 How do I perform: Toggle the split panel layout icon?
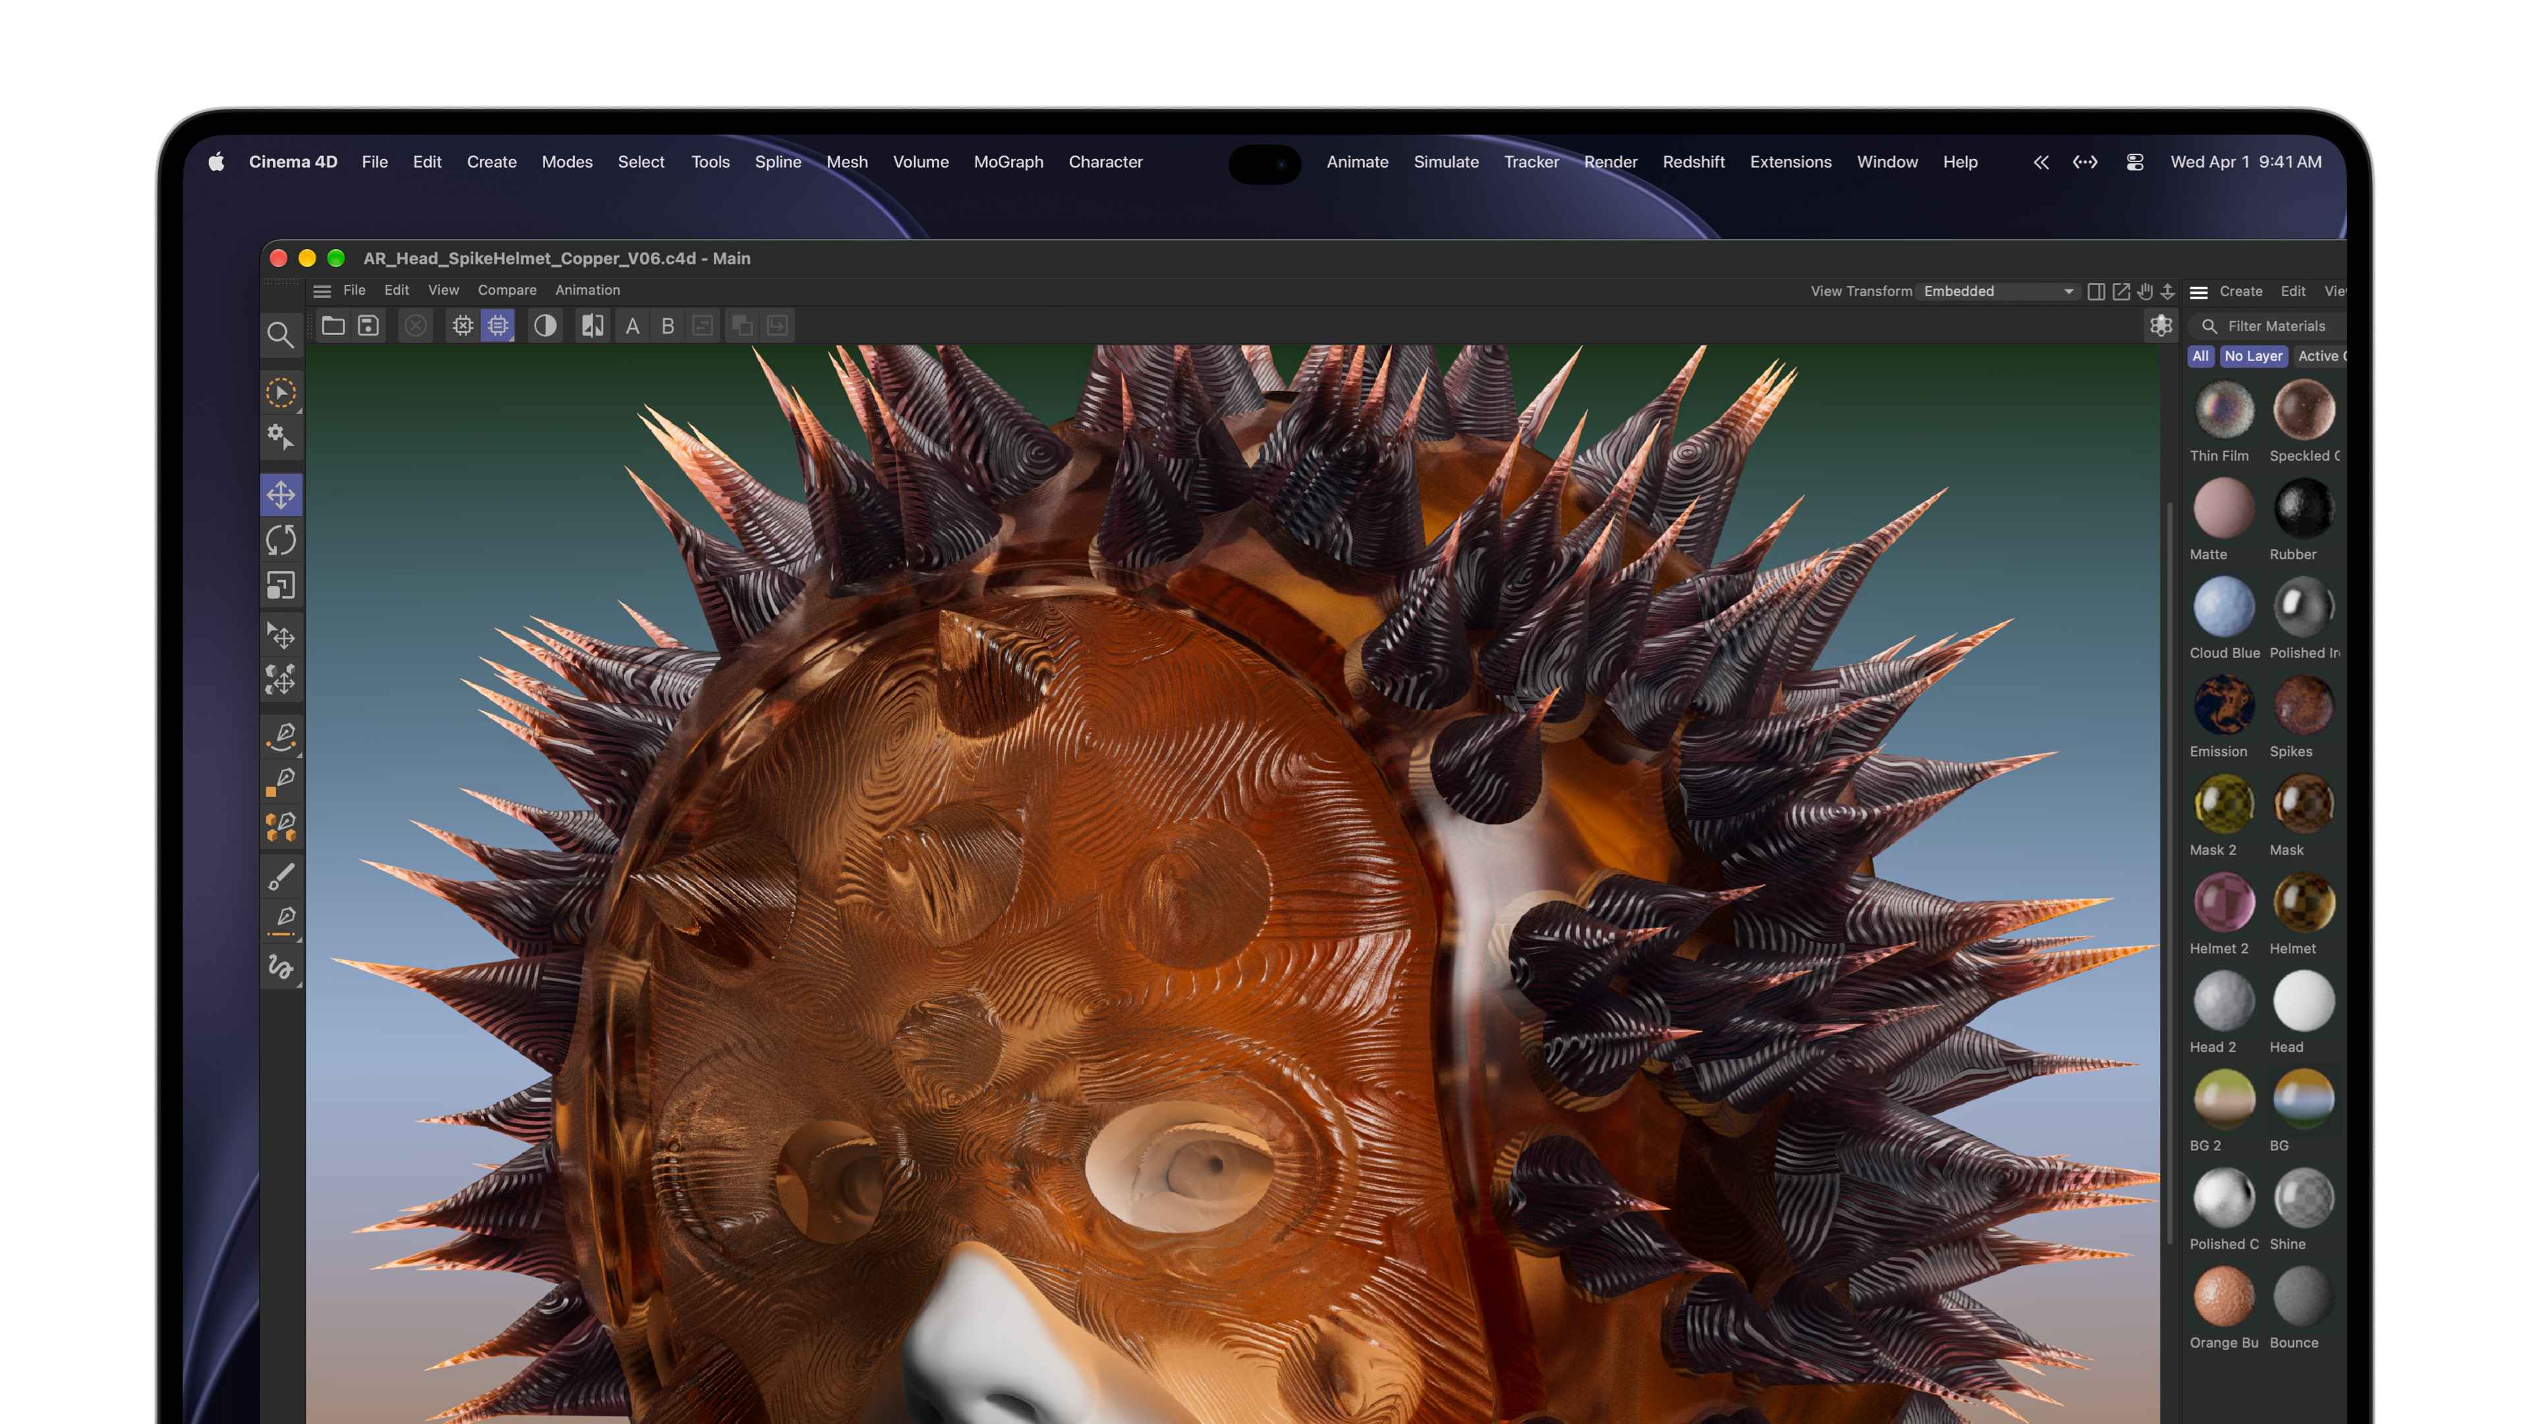2096,291
